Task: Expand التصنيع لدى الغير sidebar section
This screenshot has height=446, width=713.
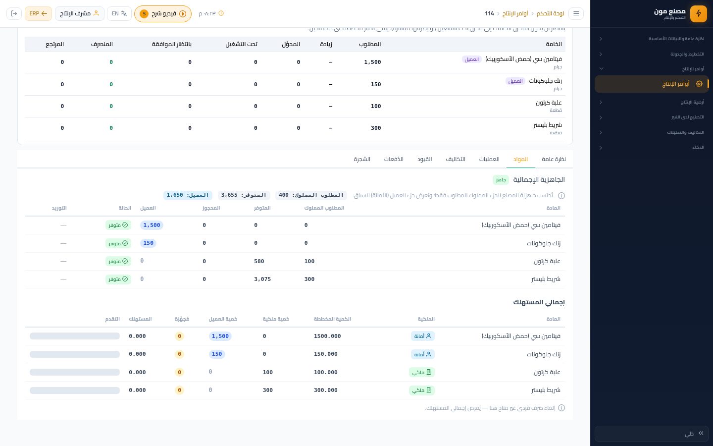Action: [x=652, y=117]
